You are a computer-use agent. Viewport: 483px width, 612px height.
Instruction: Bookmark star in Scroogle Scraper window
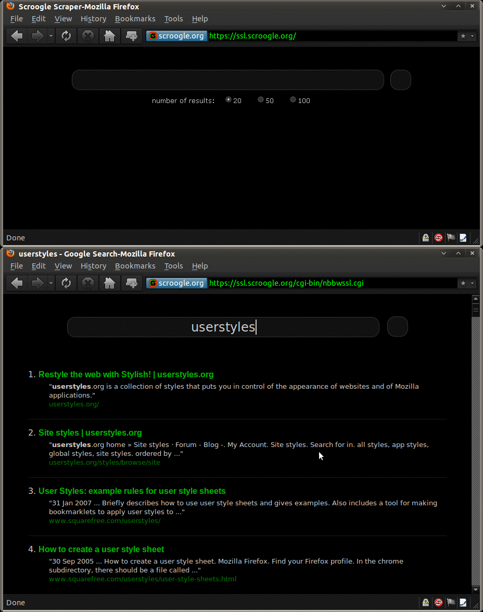[x=463, y=36]
